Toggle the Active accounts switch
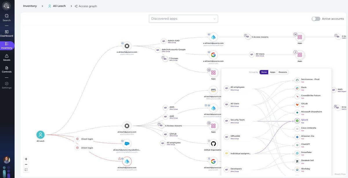The width and height of the screenshot is (348, 178). coord(316,19)
